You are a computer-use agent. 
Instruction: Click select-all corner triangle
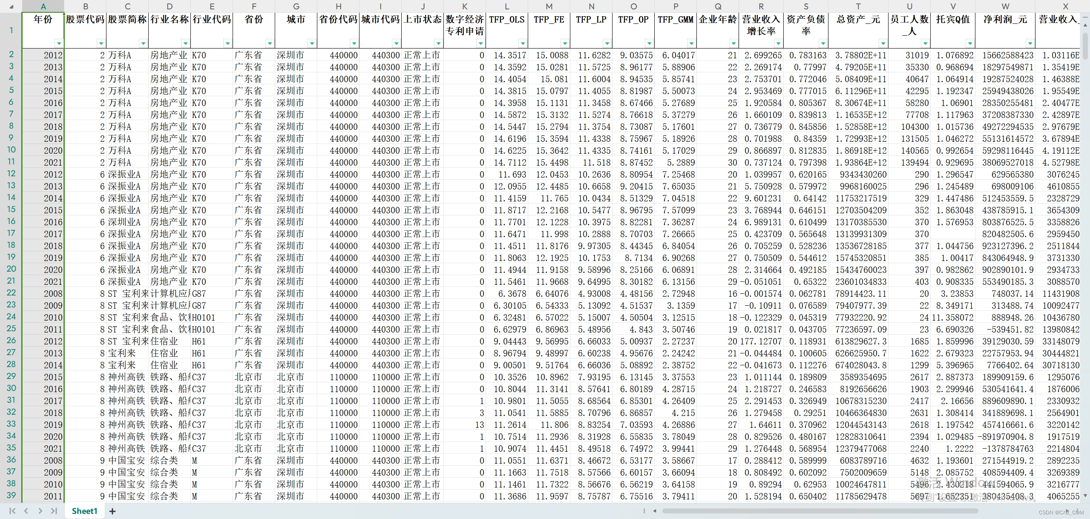point(12,6)
